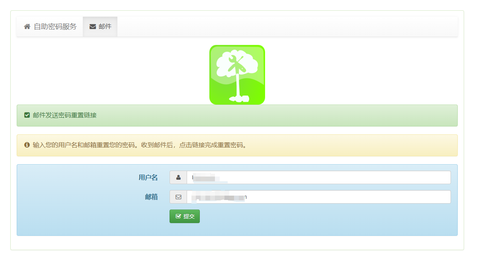The width and height of the screenshot is (480, 268).
Task: Focus the 邮箱 email input field
Action: click(319, 197)
